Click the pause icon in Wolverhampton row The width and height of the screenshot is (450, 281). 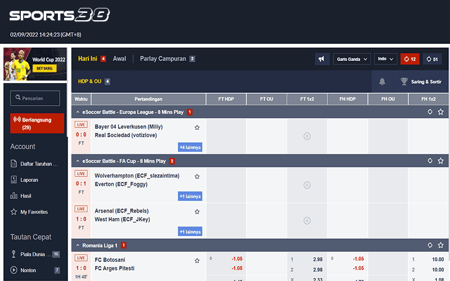(307, 185)
